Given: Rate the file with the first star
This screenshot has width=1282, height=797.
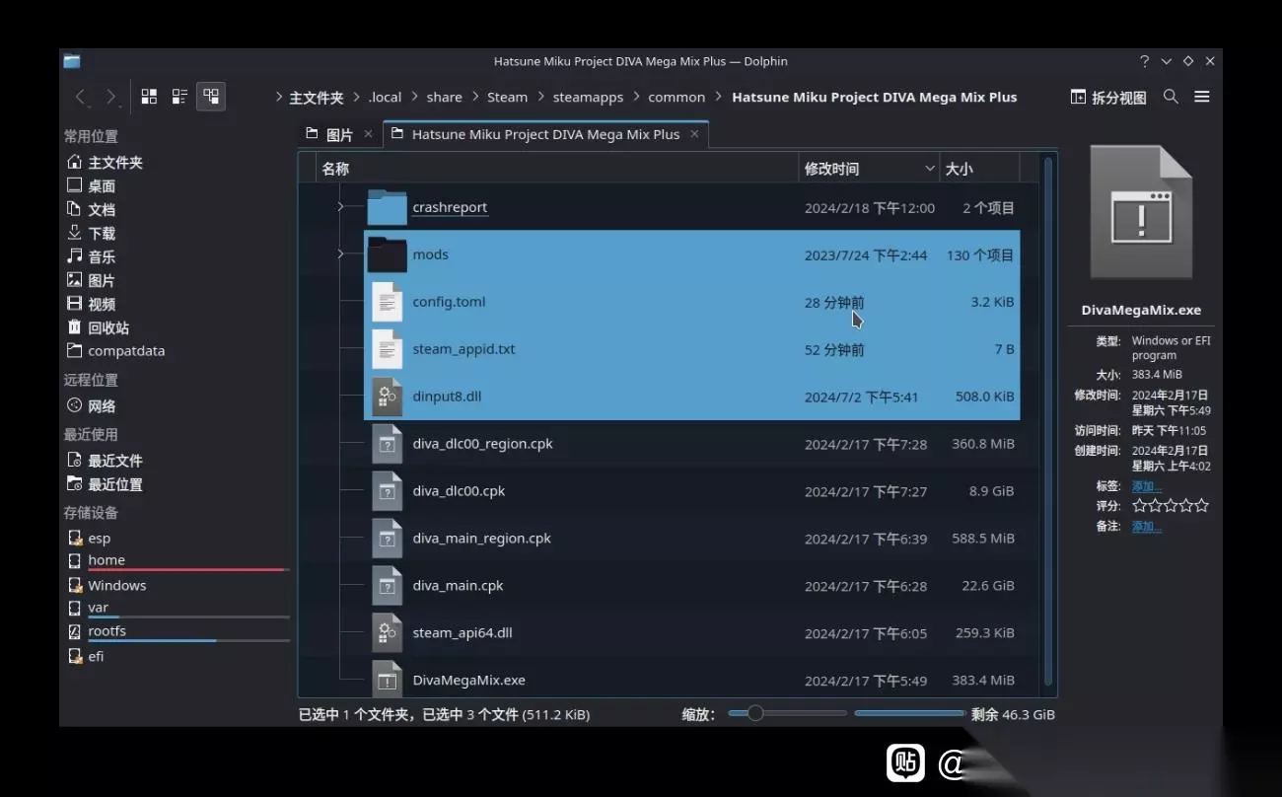Looking at the screenshot, I should 1139,506.
